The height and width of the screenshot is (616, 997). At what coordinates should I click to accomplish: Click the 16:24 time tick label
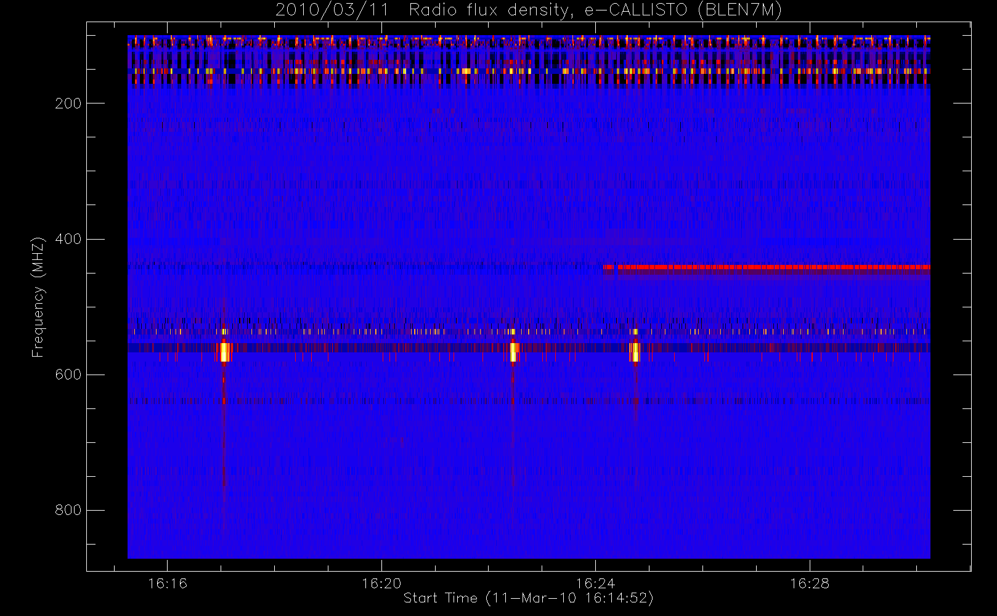595,583
